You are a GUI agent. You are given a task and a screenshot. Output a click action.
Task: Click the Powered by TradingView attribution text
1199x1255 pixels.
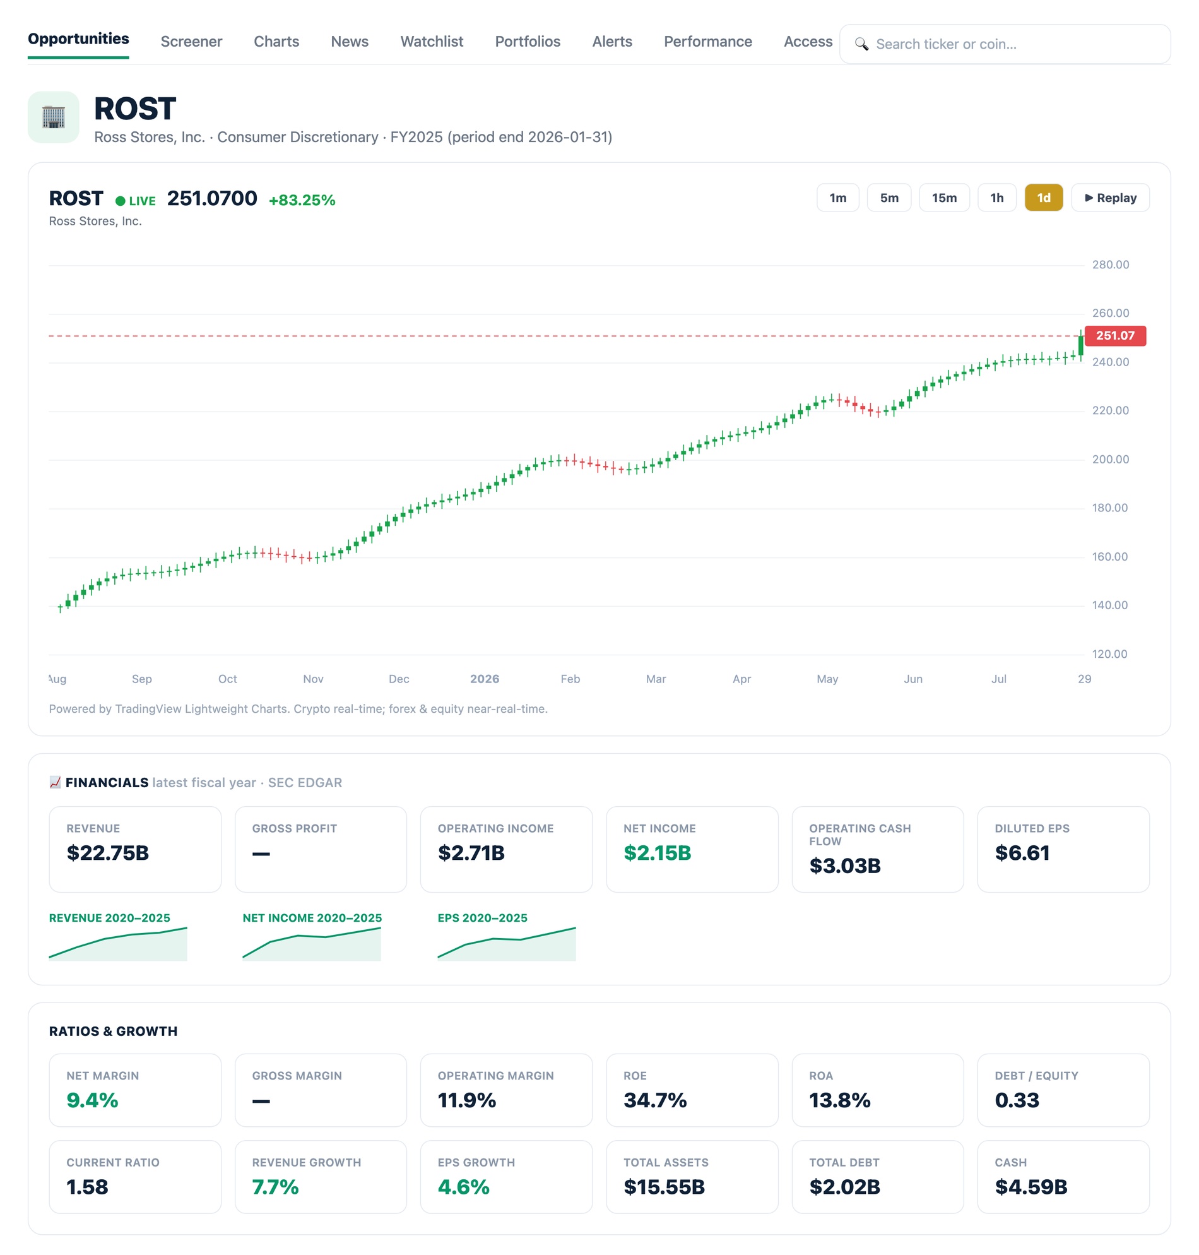298,708
